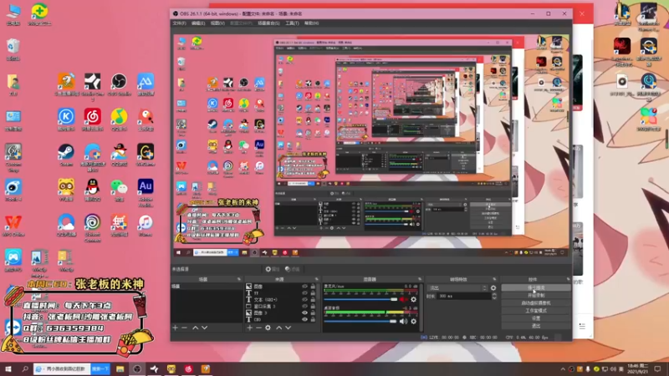The height and width of the screenshot is (376, 669).
Task: Unmute the 麦克风/Aux channel speaker icon
Action: tap(404, 300)
